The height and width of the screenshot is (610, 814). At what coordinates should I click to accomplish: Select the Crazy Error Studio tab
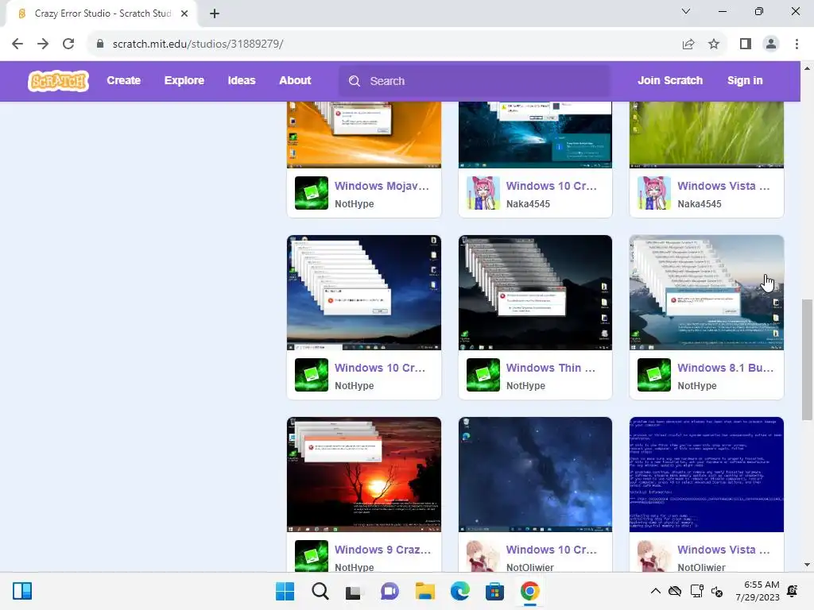tap(102, 14)
